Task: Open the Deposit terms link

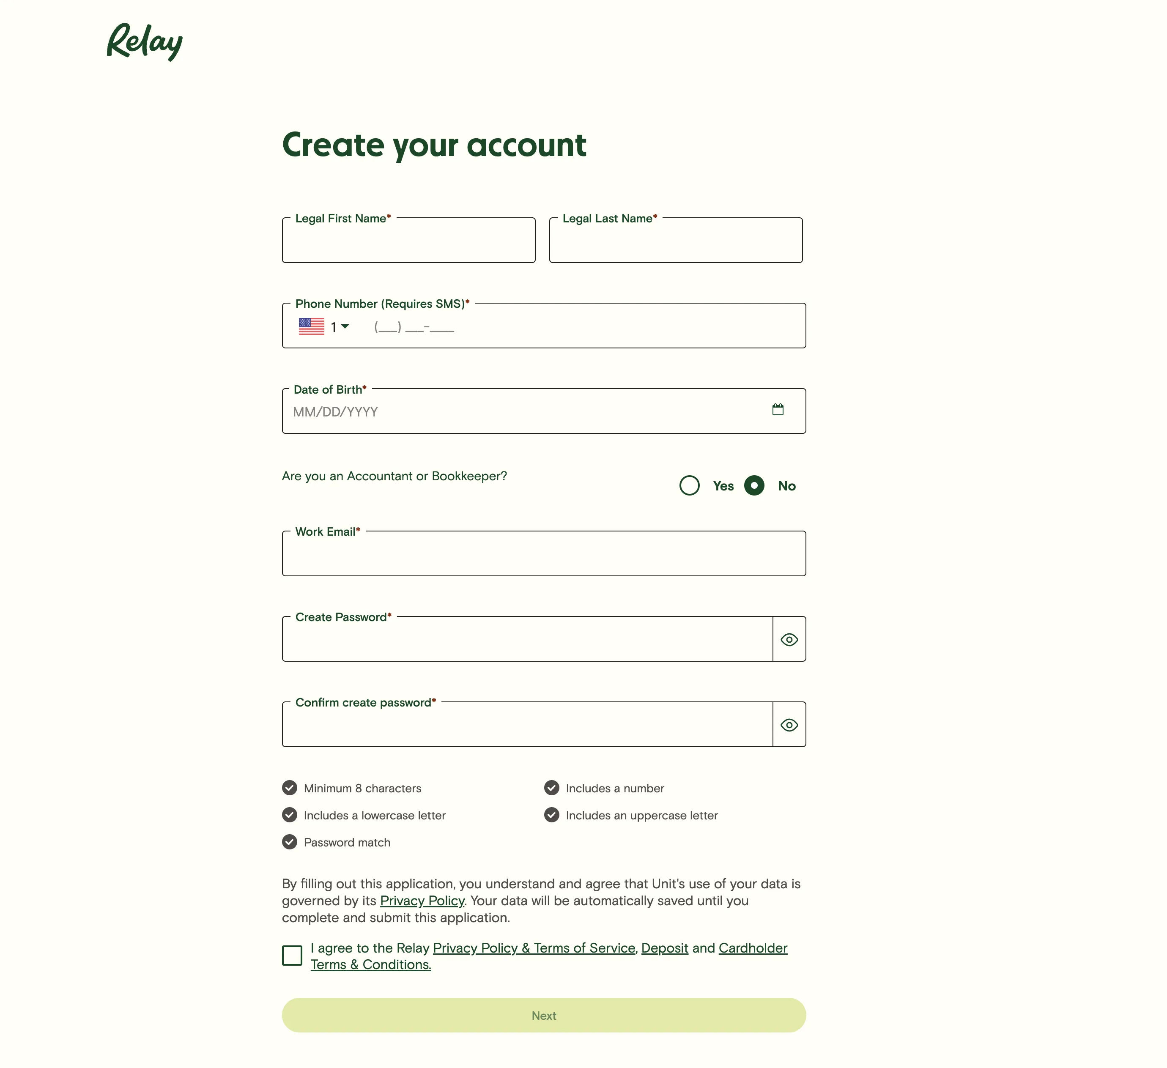Action: (x=664, y=948)
